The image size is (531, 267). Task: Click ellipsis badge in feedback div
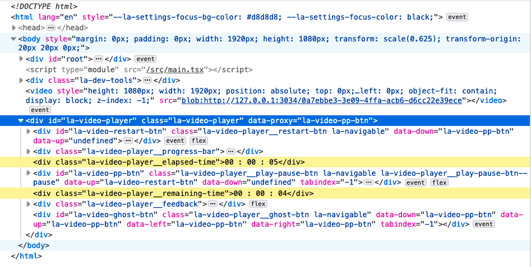pos(213,204)
